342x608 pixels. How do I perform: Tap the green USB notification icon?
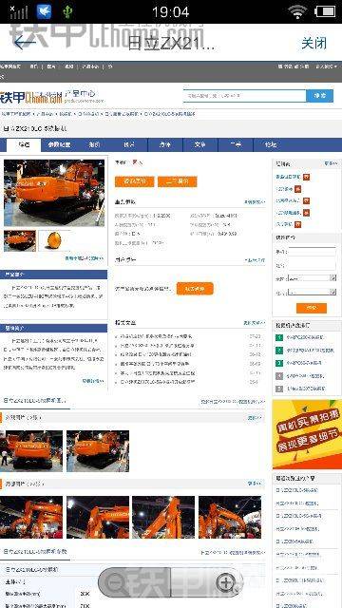click(67, 12)
